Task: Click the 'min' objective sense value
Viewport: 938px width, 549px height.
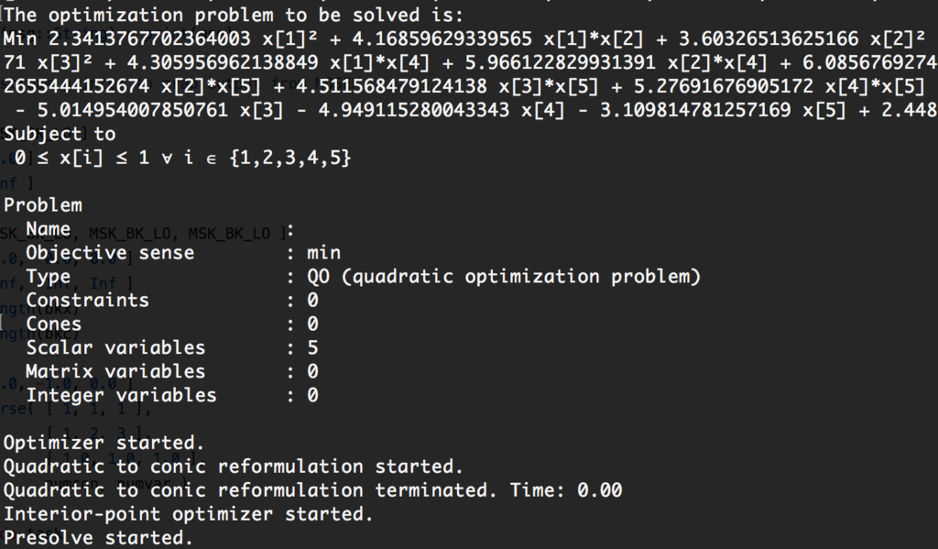Action: coord(323,253)
